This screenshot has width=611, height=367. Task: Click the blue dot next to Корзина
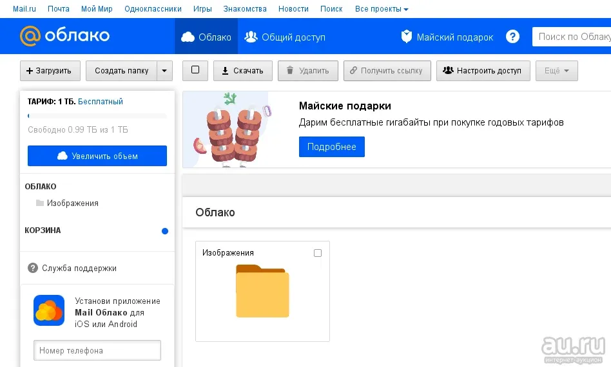pyautogui.click(x=165, y=231)
